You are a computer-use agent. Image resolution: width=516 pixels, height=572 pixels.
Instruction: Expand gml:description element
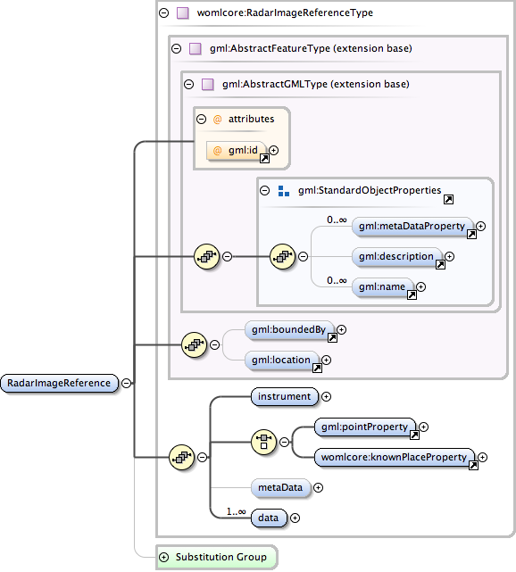(449, 256)
